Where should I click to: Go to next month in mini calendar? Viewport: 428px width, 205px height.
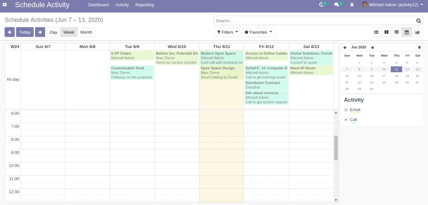click(372, 48)
